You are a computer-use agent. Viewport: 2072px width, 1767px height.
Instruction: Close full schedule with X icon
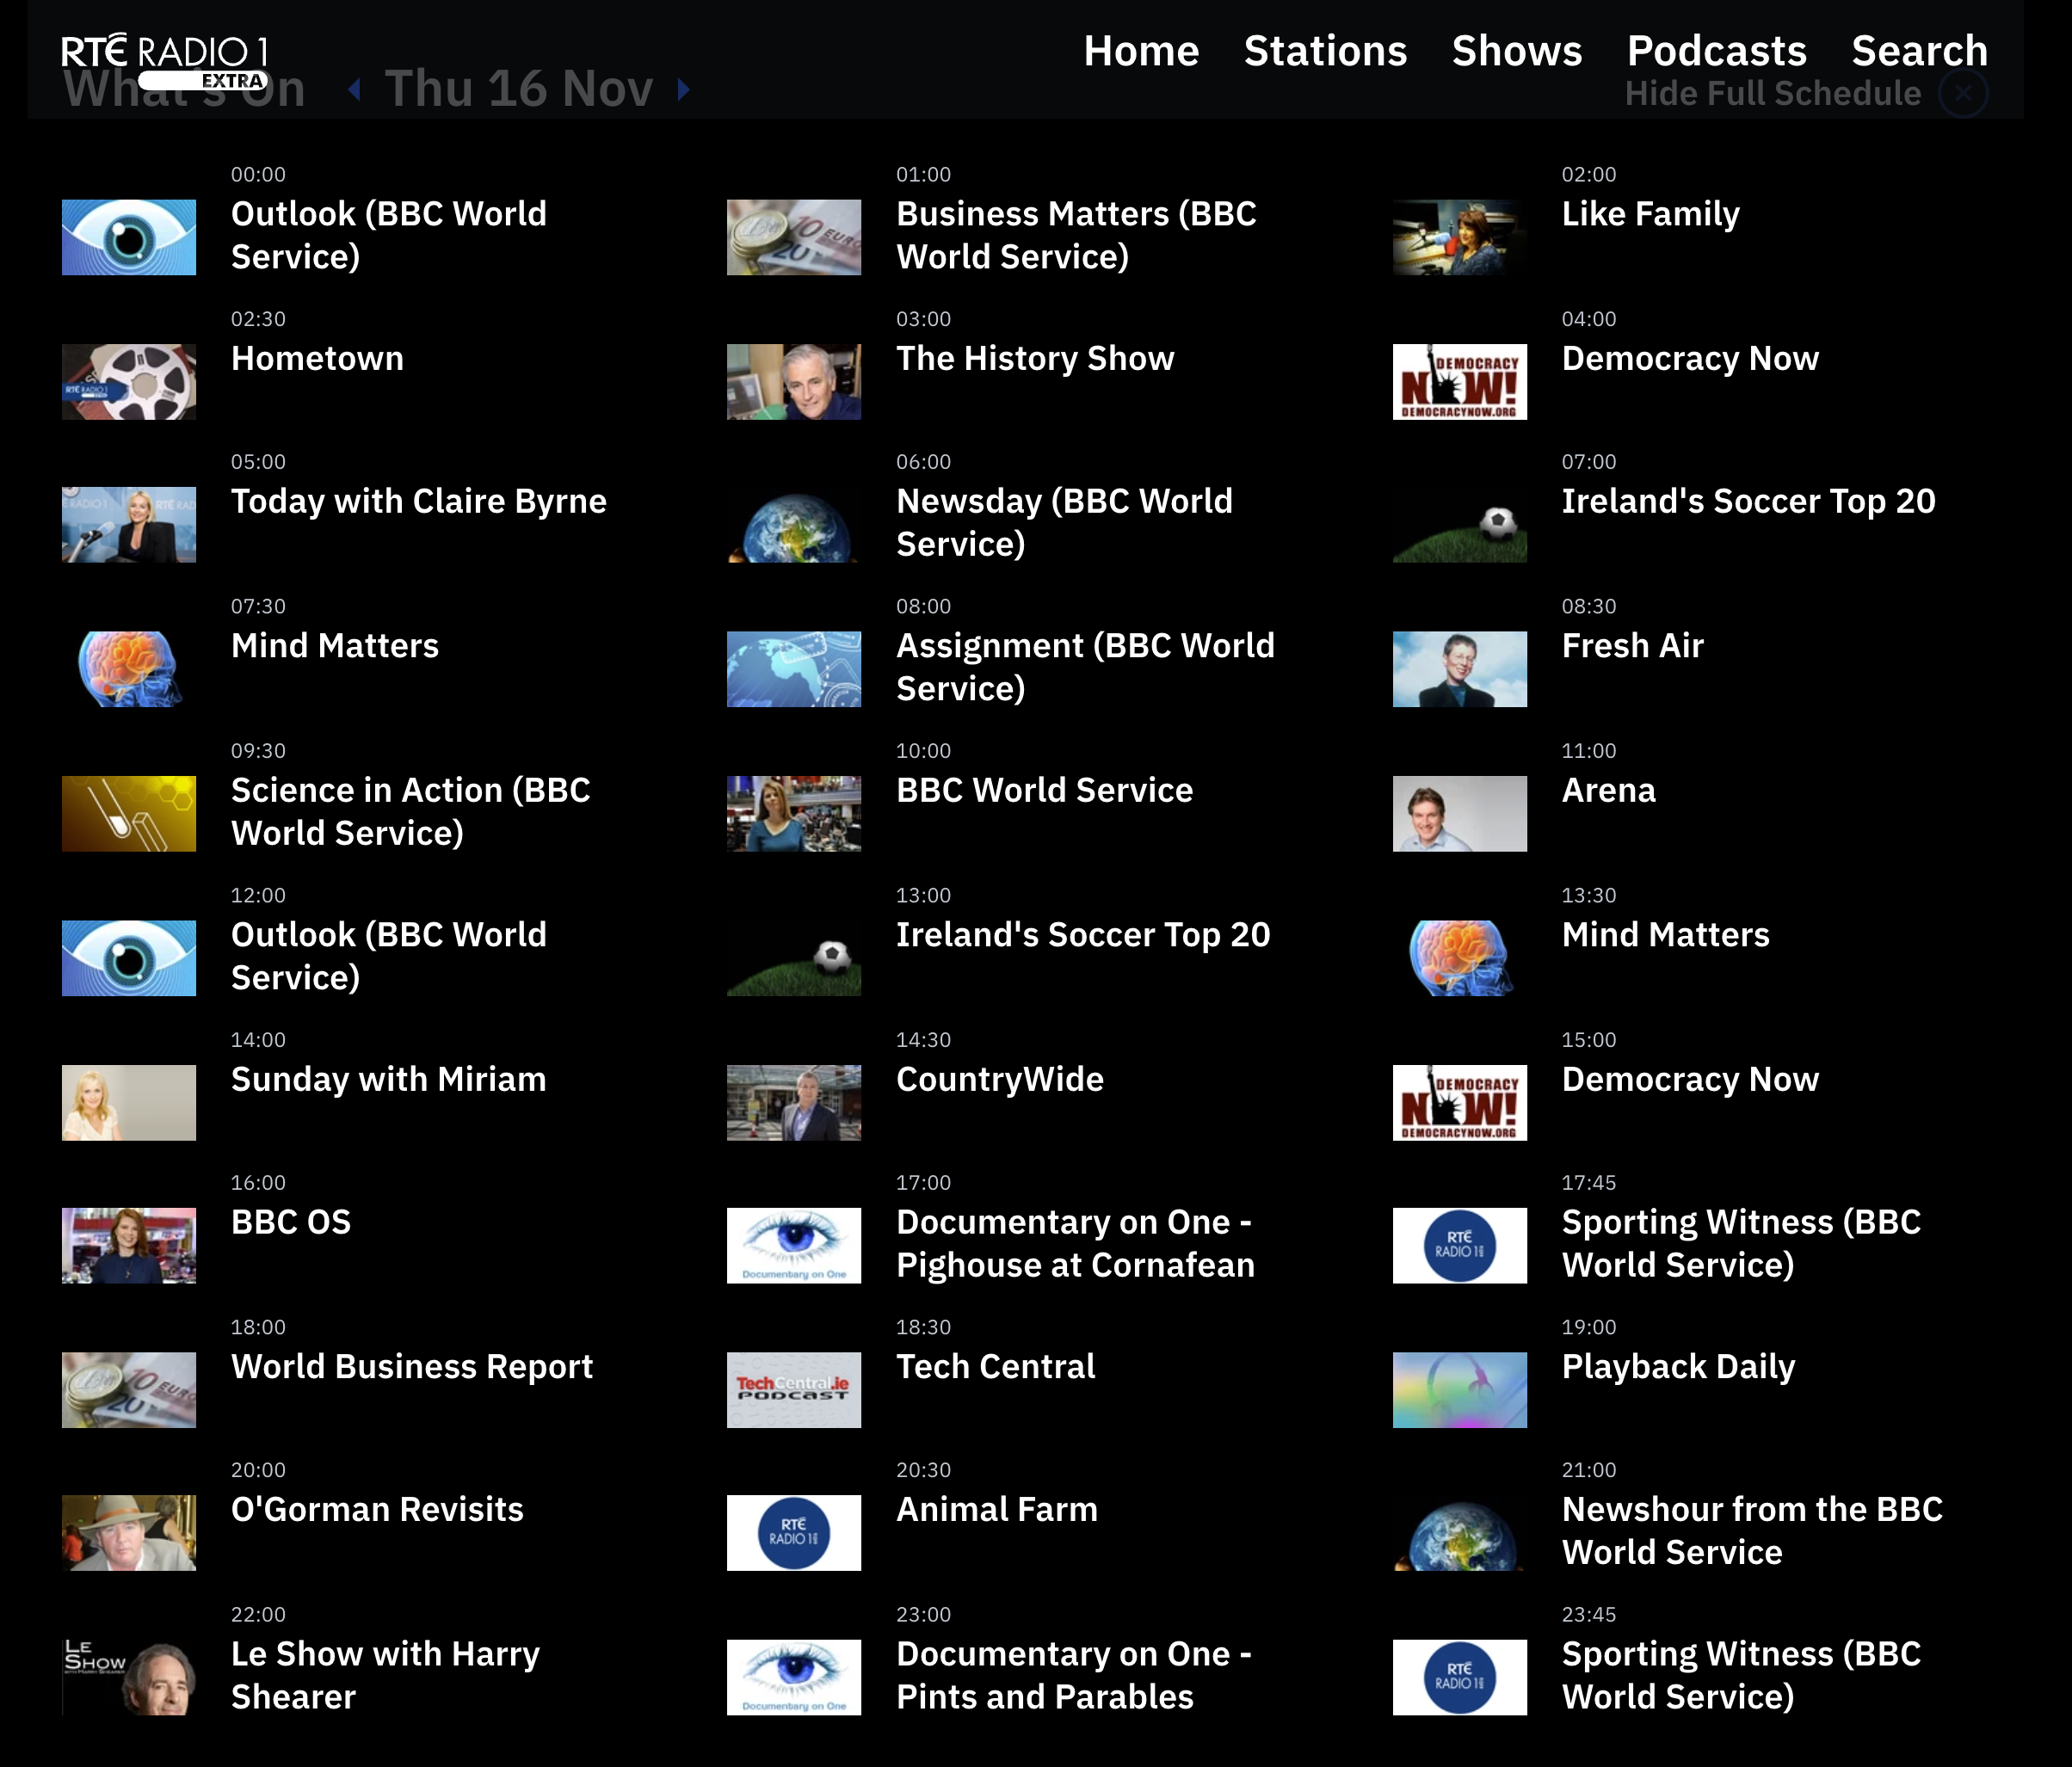[1963, 93]
